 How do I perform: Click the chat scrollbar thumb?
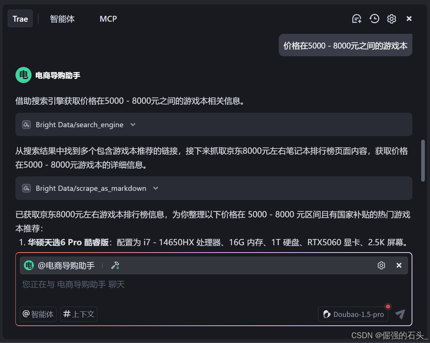point(423,161)
